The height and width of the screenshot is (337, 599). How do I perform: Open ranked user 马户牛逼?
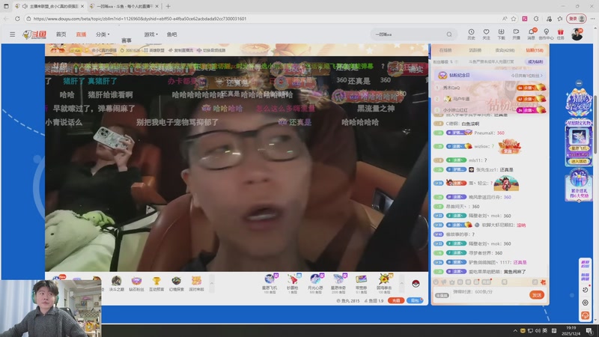point(461,99)
